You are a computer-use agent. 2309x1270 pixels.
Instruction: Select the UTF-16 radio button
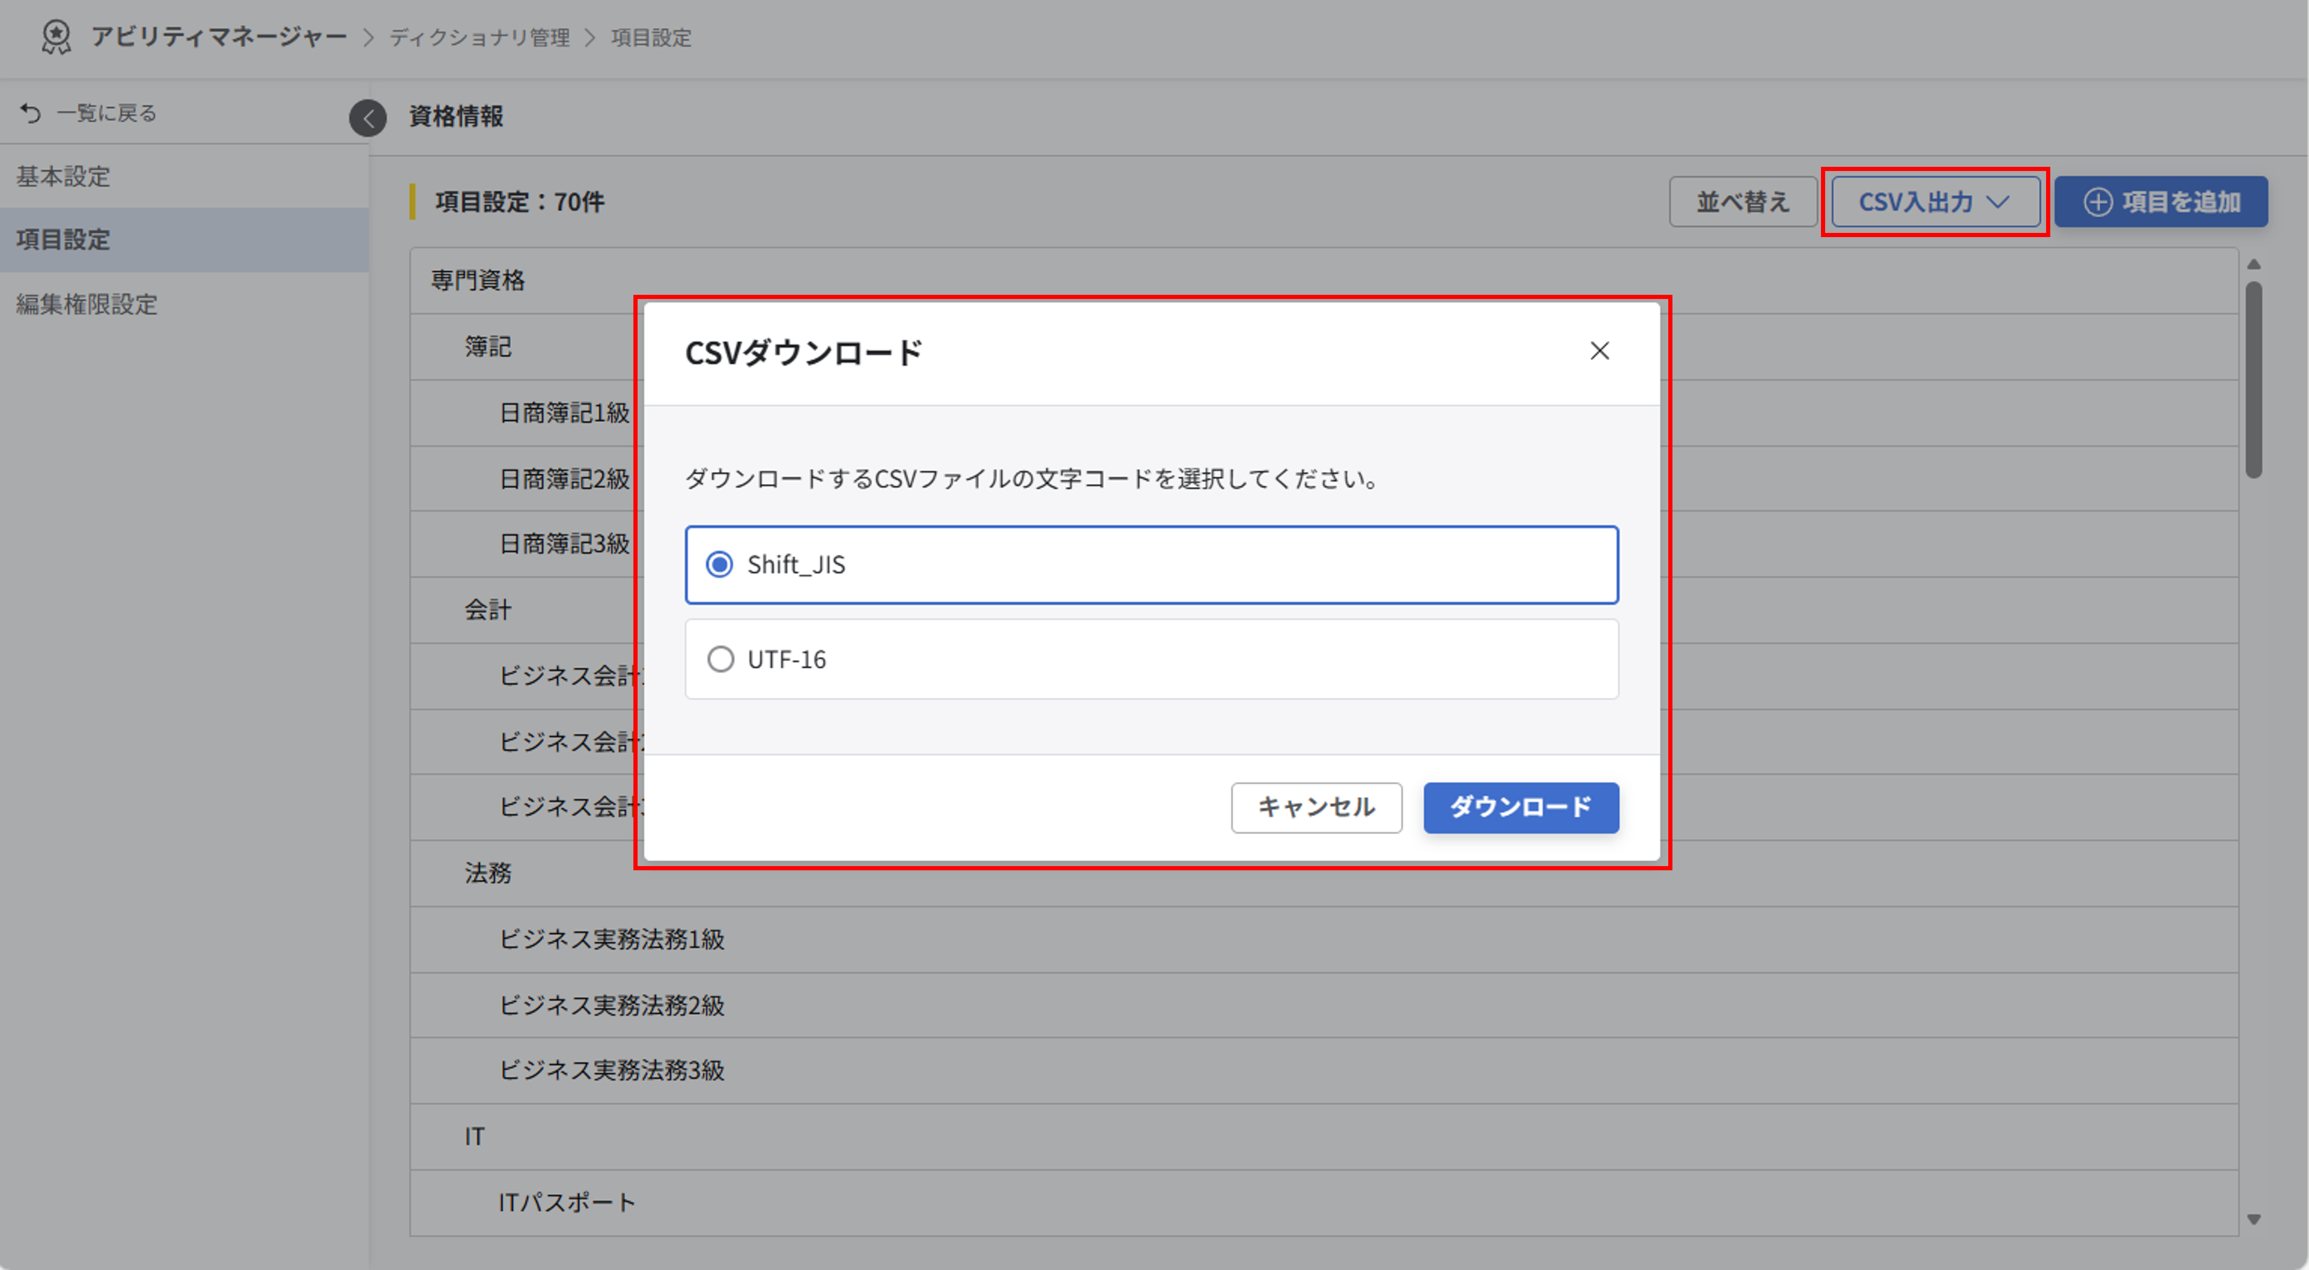click(720, 659)
